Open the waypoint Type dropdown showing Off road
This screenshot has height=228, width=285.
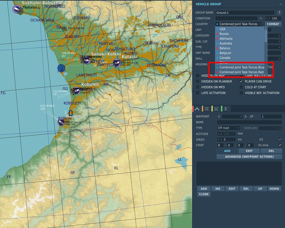click(x=229, y=128)
